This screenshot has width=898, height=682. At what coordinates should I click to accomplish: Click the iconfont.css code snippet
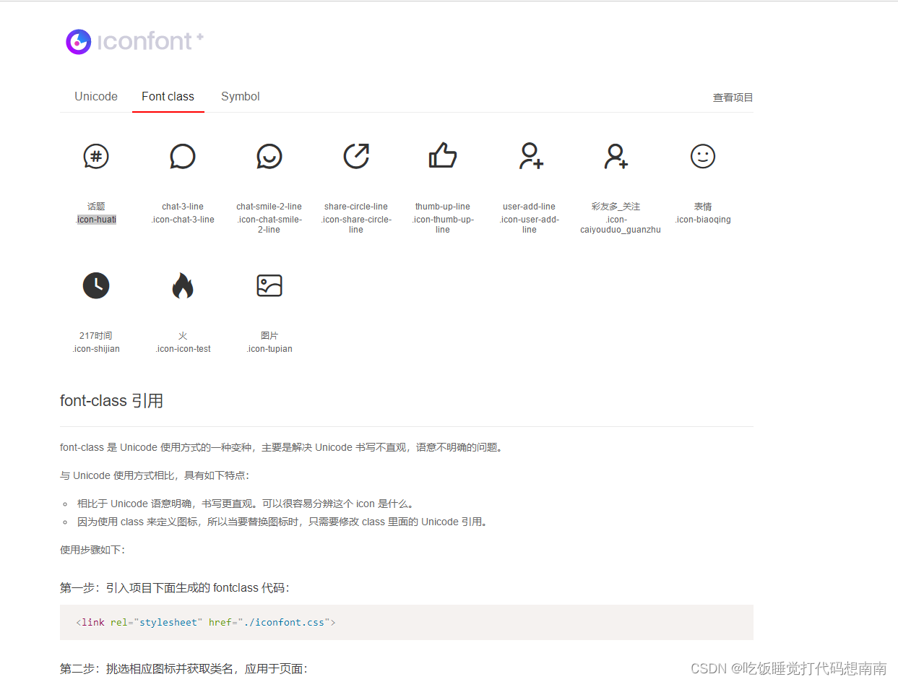[205, 622]
